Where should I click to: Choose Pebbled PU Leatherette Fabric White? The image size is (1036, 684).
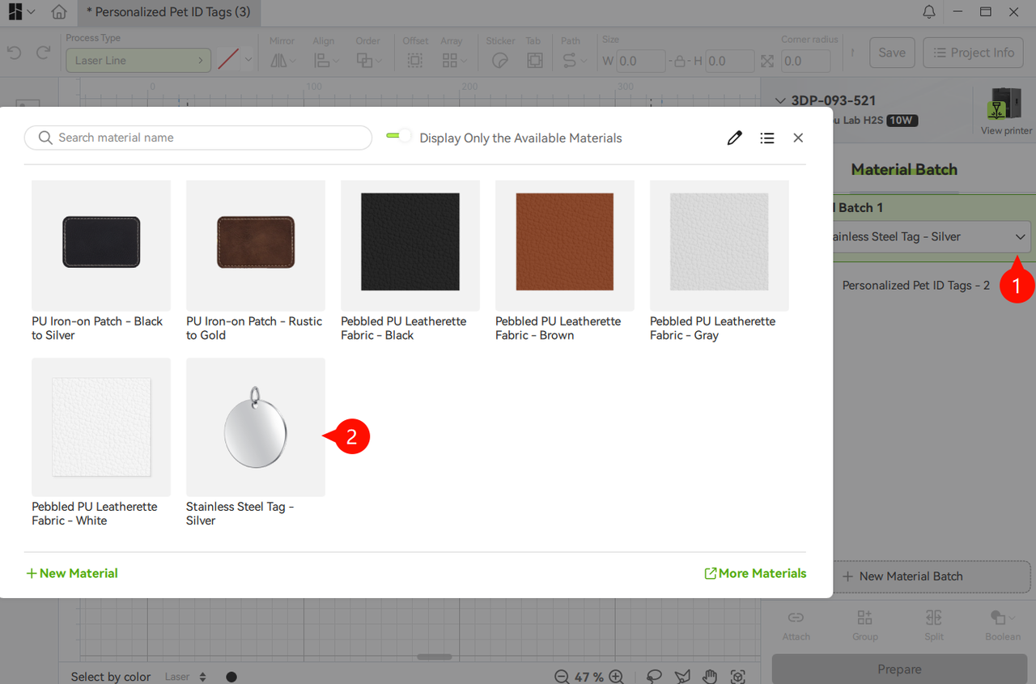(x=101, y=443)
